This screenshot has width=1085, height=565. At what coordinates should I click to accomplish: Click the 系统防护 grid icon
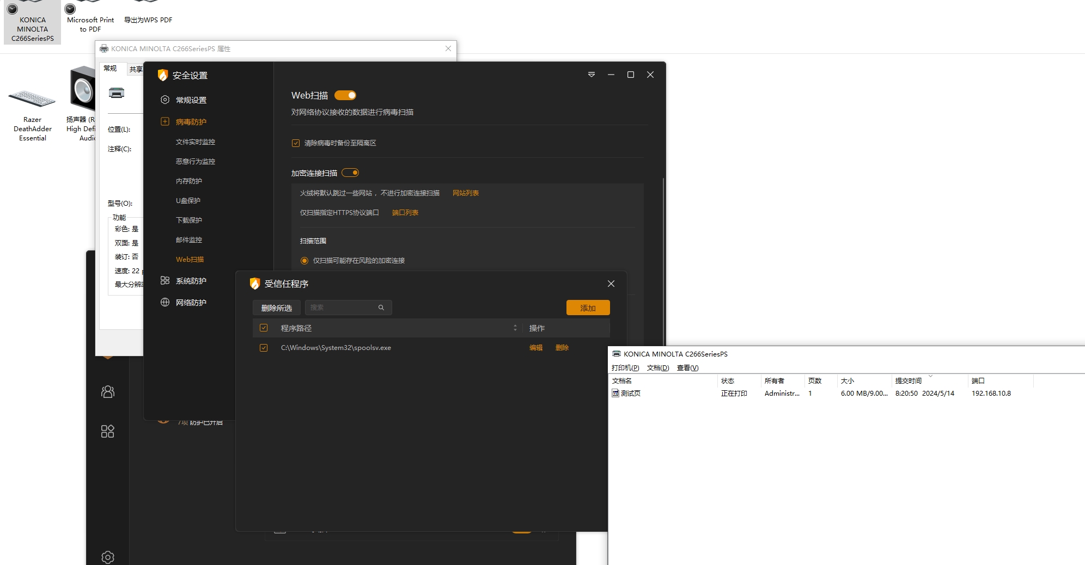click(165, 280)
